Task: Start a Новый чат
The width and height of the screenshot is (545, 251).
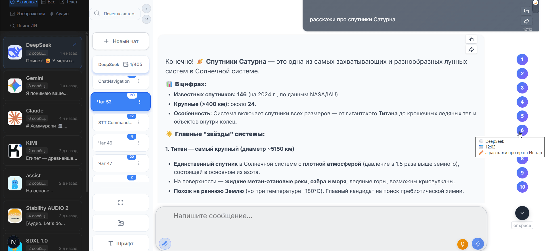Action: pyautogui.click(x=121, y=41)
